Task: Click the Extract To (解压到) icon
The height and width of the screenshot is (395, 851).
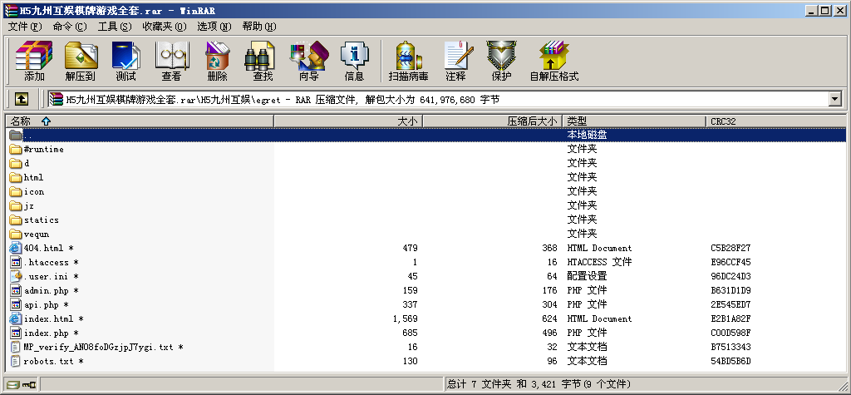Action: [x=80, y=61]
